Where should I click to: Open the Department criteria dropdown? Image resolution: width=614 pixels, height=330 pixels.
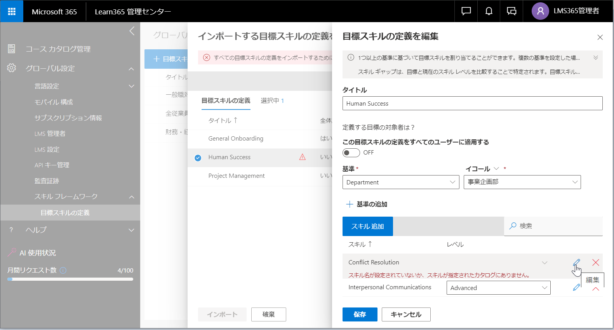[x=401, y=182]
